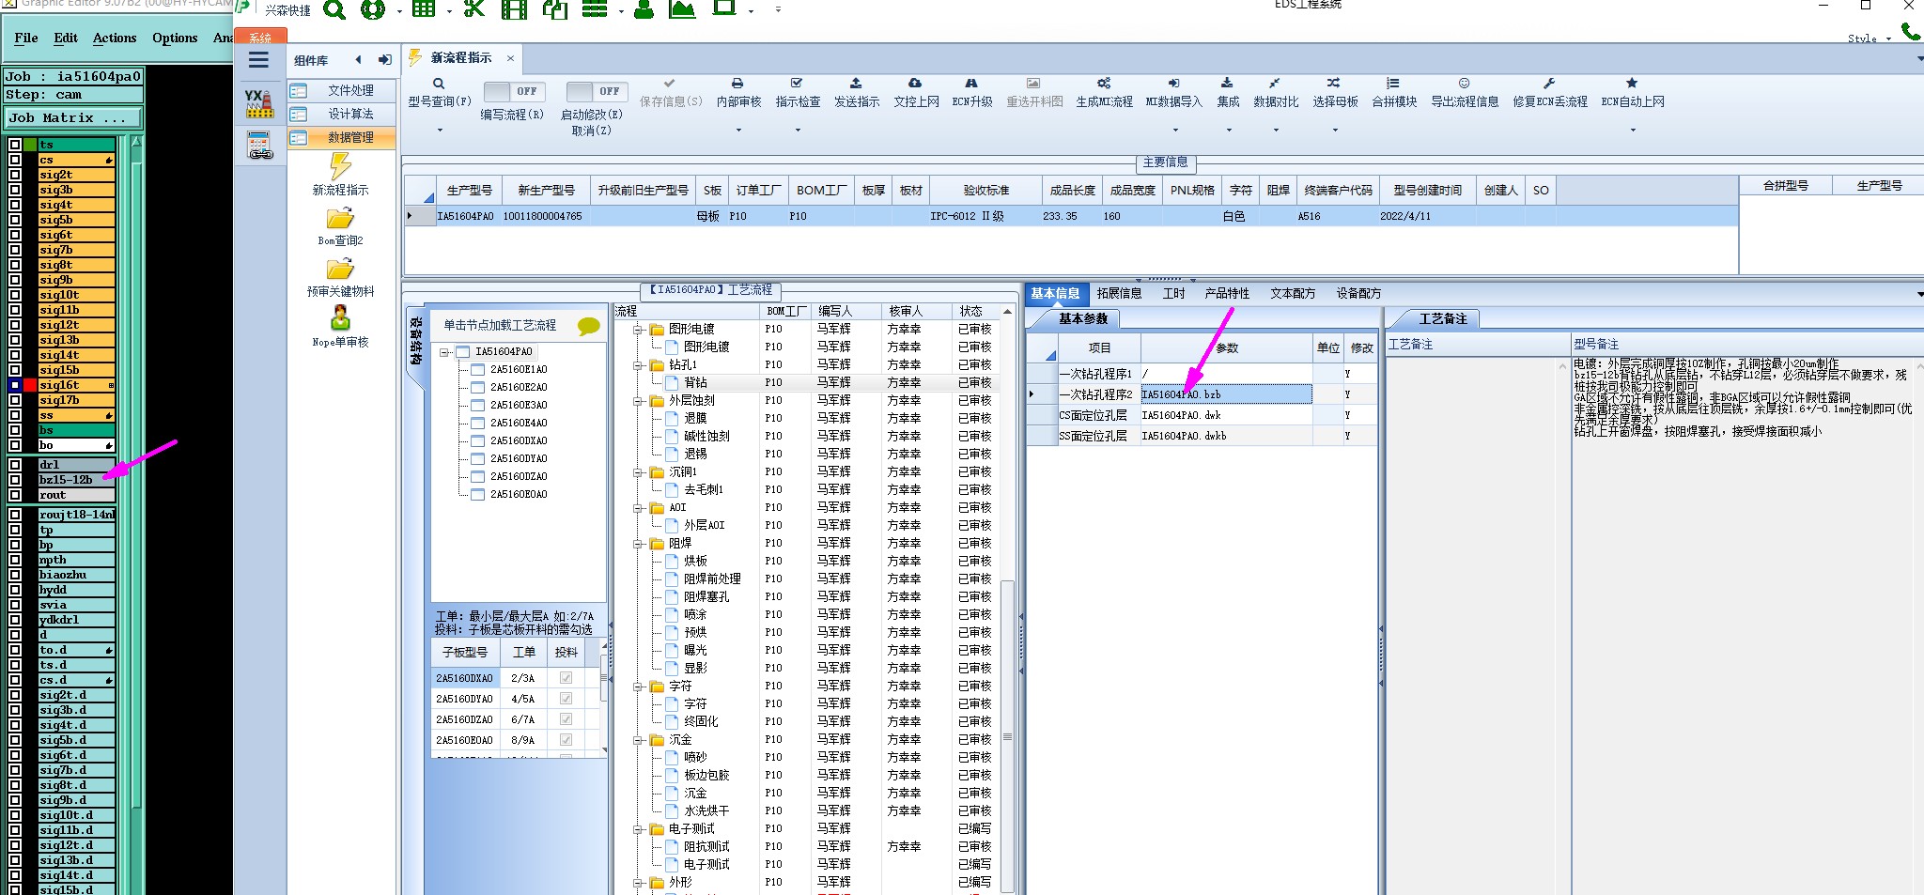Collapse the 图形电镀 process folder
Screen dimensions: 1924x895
tap(638, 330)
